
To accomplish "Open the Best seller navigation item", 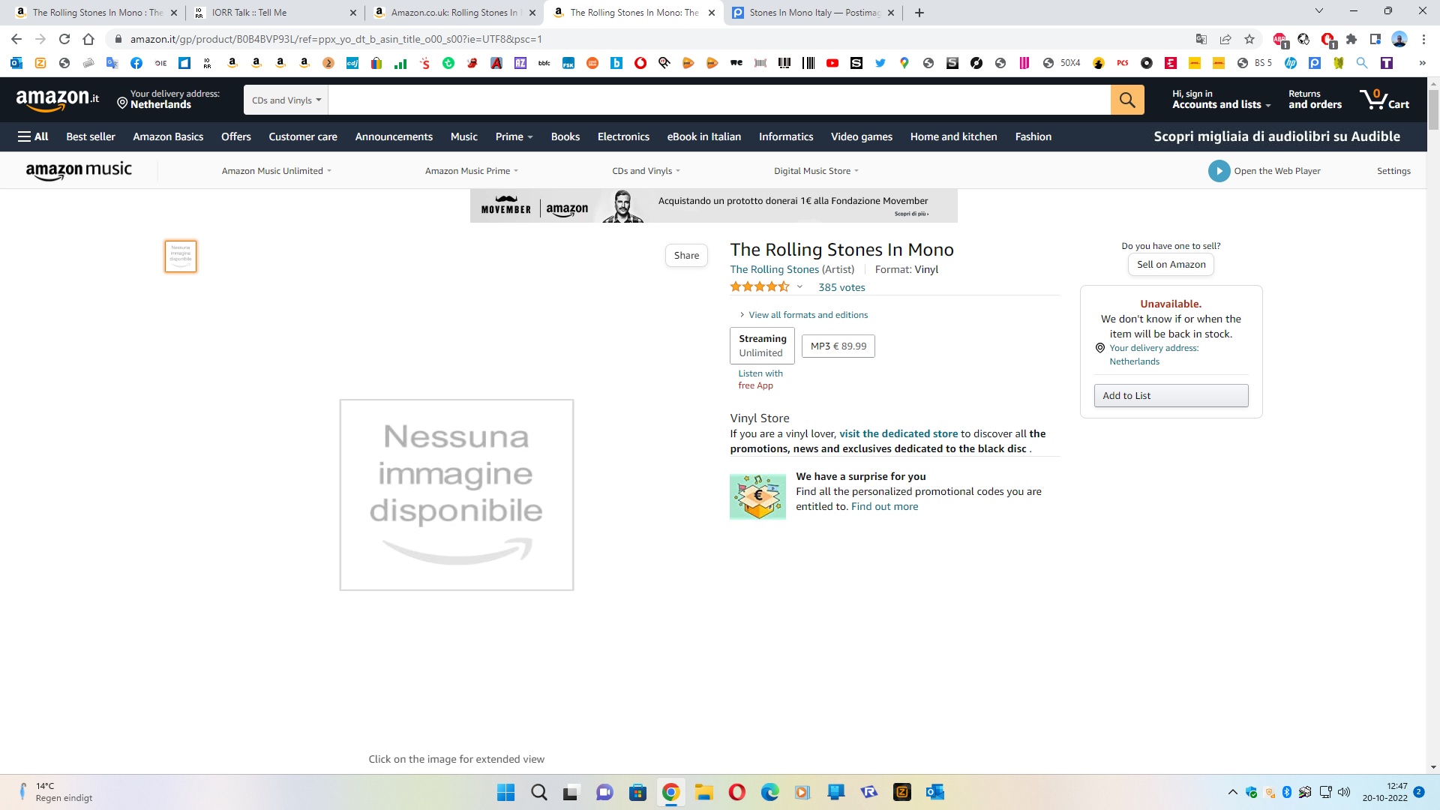I will coord(91,136).
